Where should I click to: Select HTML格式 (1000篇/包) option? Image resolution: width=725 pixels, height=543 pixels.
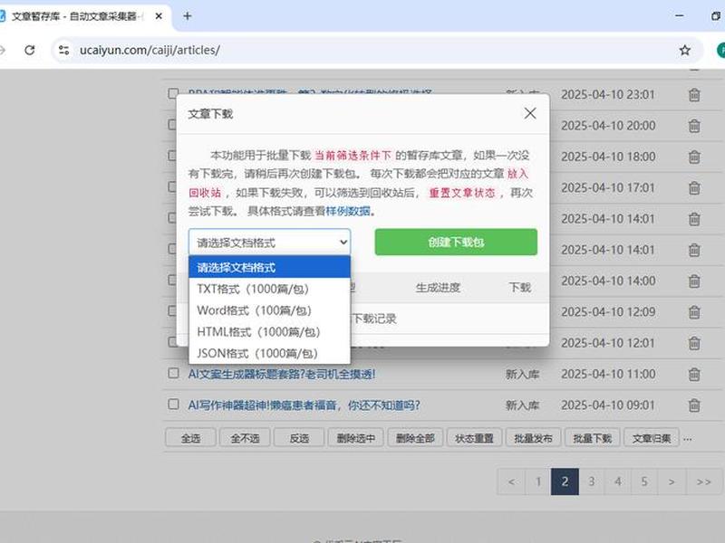pos(269,332)
